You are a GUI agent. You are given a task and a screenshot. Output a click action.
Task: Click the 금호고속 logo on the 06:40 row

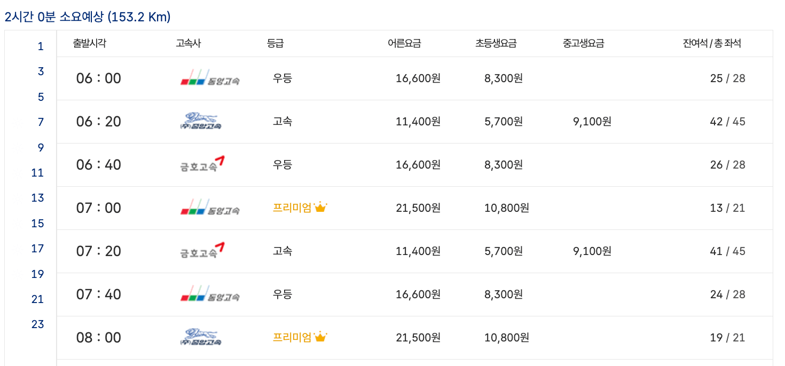pyautogui.click(x=200, y=164)
